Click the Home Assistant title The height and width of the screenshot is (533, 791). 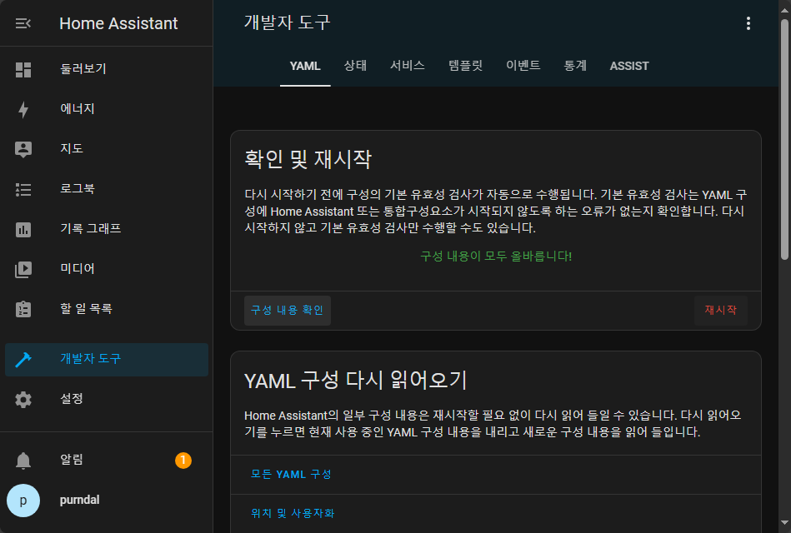click(x=118, y=23)
